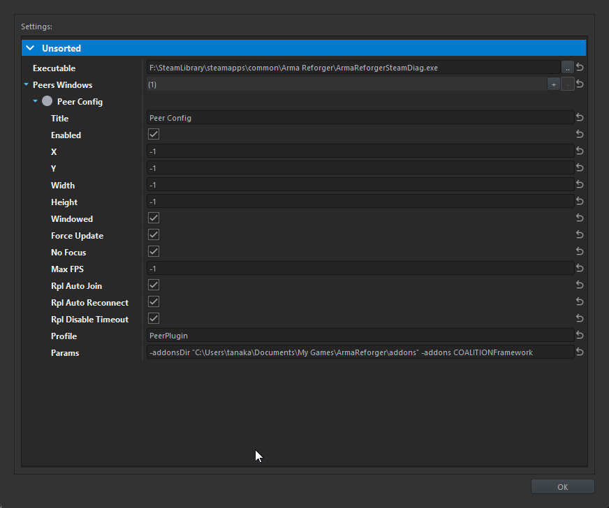Reset the Params field value
Viewport: 609px width, 508px height.
[x=580, y=352]
